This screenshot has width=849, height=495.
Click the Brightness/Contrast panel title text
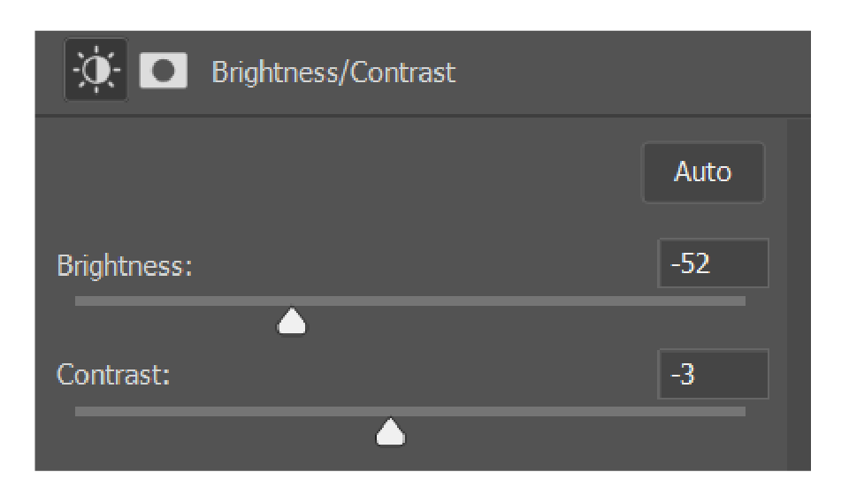point(333,72)
